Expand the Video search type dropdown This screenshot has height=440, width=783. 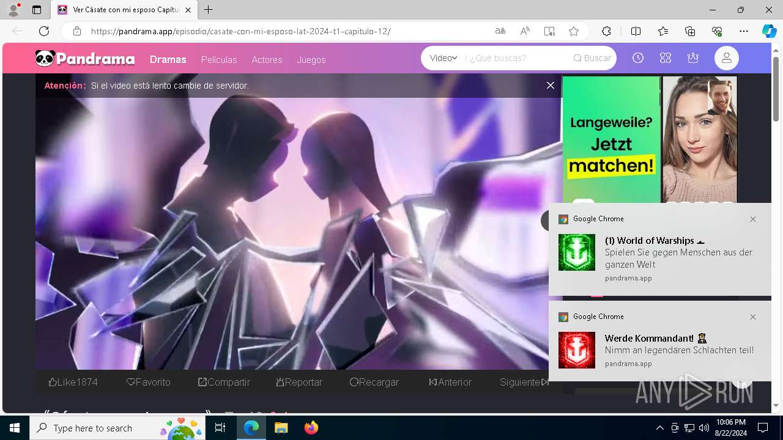click(443, 58)
